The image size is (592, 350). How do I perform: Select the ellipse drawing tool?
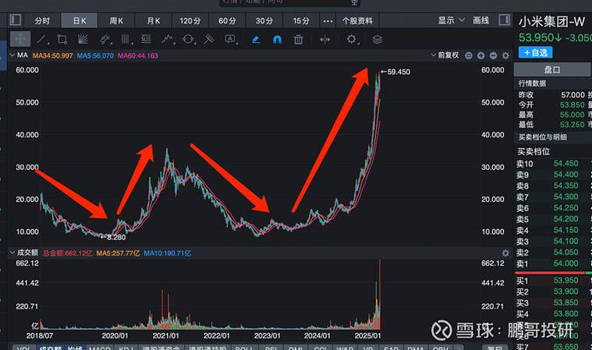(188, 39)
